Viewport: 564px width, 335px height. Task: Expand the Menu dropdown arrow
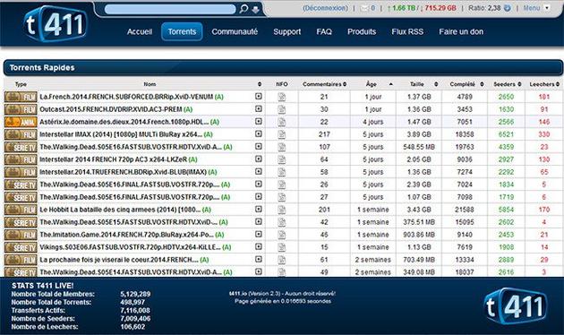[547, 7]
